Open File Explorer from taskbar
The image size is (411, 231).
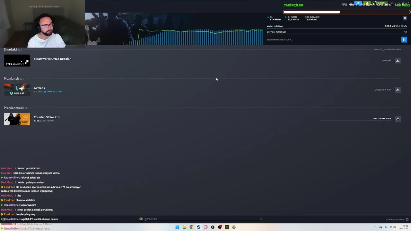[x=184, y=227]
